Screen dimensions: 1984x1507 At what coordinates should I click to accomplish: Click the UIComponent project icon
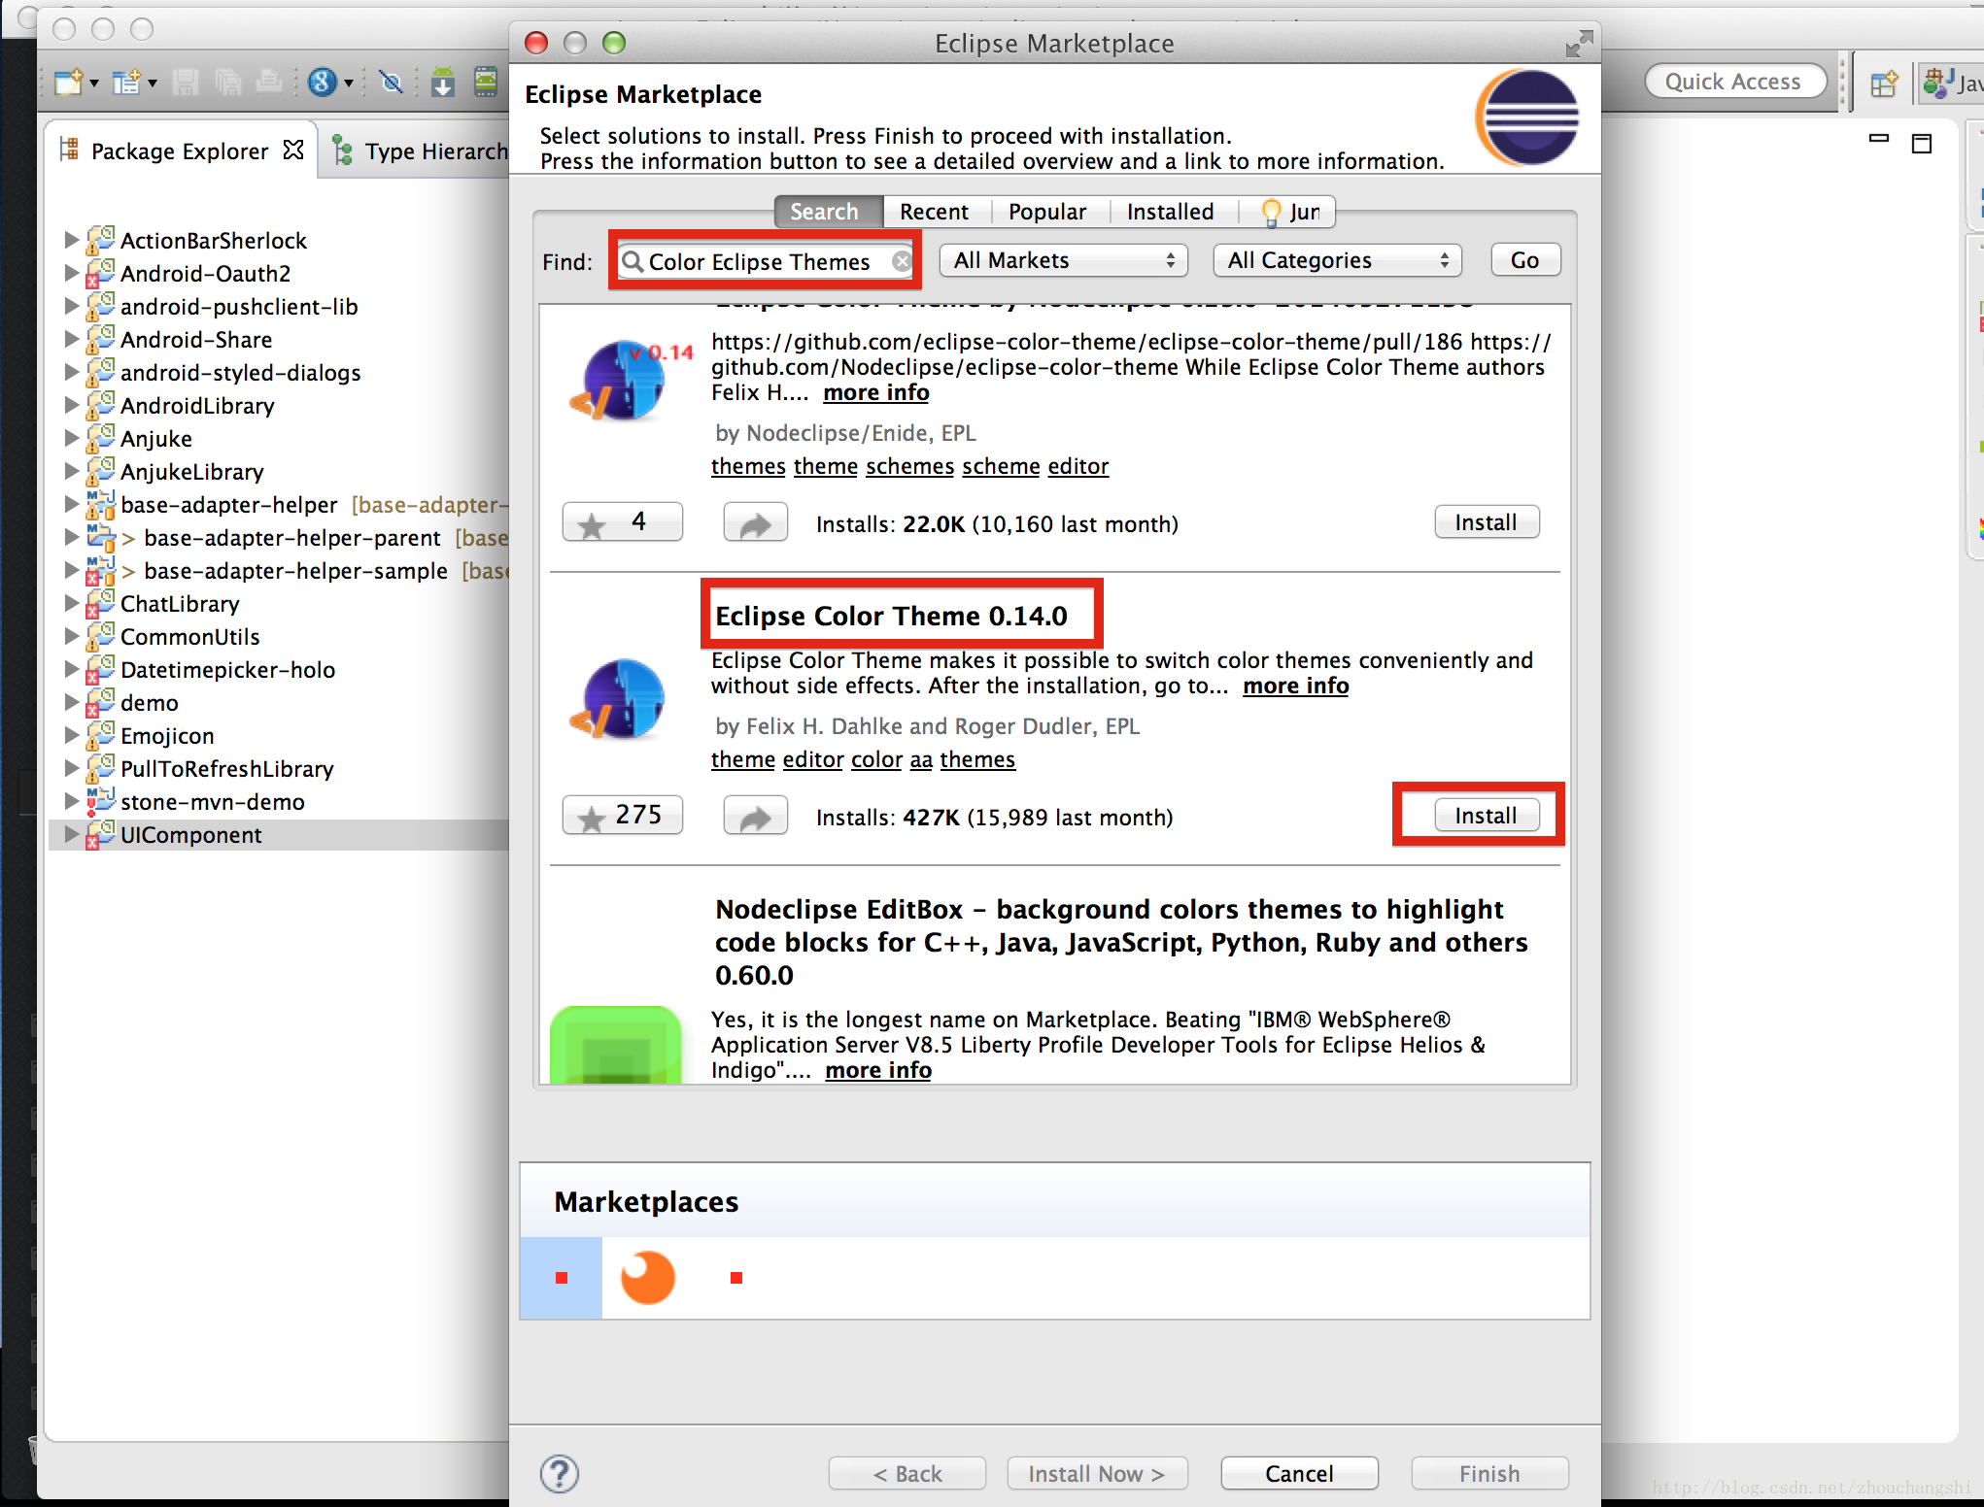[100, 834]
